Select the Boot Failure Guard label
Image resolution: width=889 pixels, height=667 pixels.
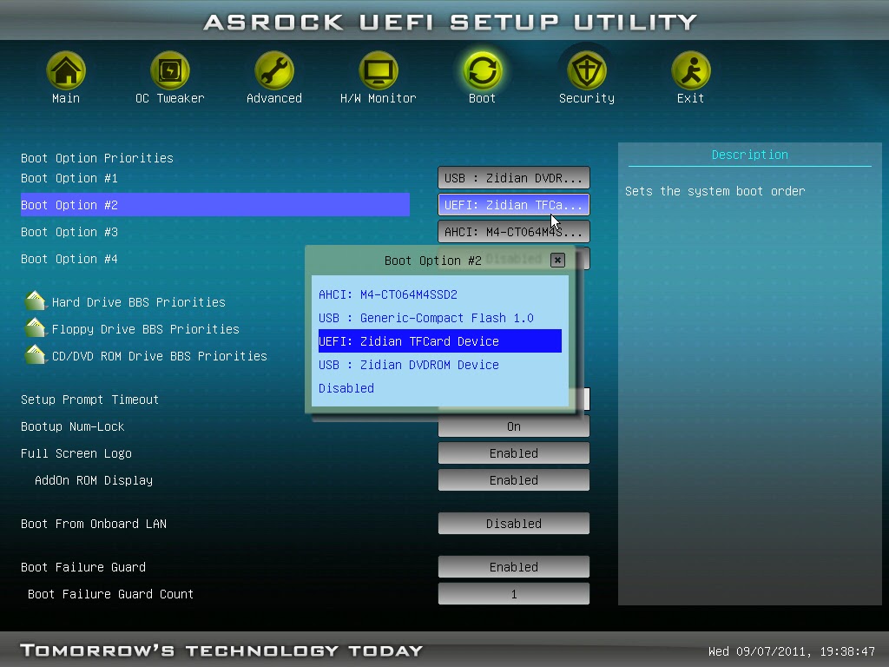click(82, 567)
